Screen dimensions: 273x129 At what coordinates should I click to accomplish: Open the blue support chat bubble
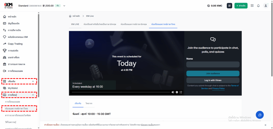(x=260, y=115)
